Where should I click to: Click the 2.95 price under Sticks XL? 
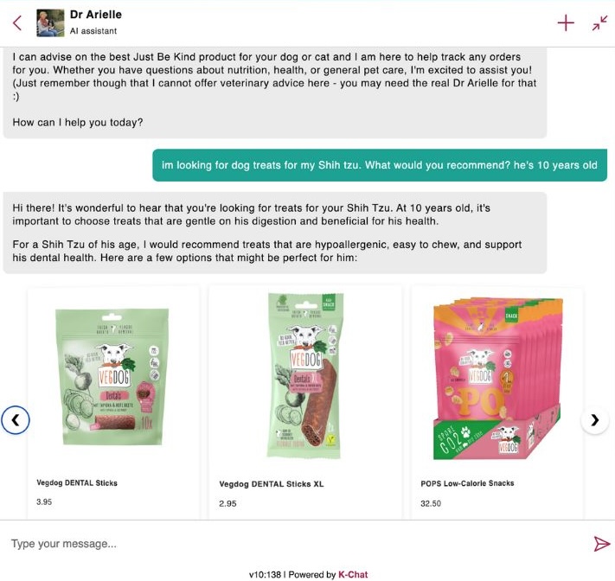tap(227, 504)
